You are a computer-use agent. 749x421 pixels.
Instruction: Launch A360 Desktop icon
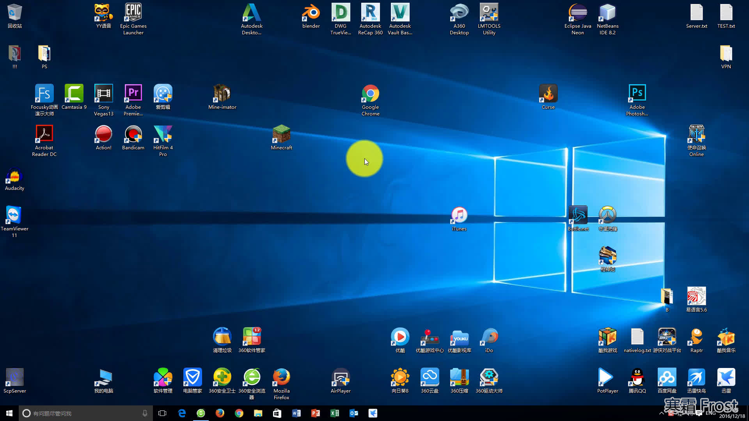pyautogui.click(x=459, y=19)
